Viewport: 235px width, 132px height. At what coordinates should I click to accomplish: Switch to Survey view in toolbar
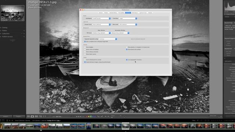[40, 117]
